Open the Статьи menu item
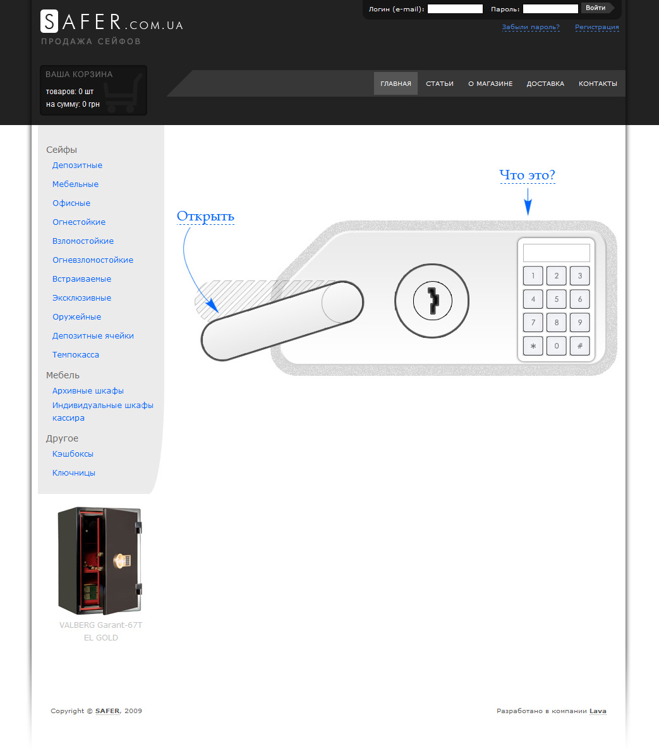 click(440, 83)
